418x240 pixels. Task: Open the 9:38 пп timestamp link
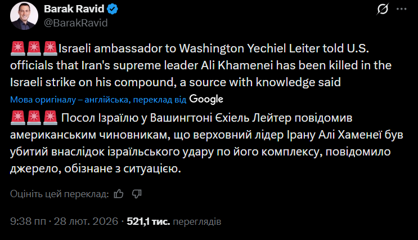coord(28,222)
